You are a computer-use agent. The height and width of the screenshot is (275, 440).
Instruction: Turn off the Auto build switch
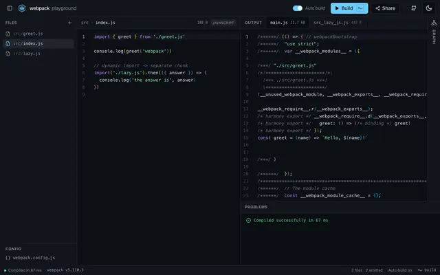(x=298, y=8)
